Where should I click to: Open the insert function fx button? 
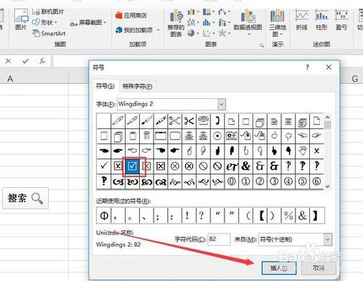(x=42, y=61)
